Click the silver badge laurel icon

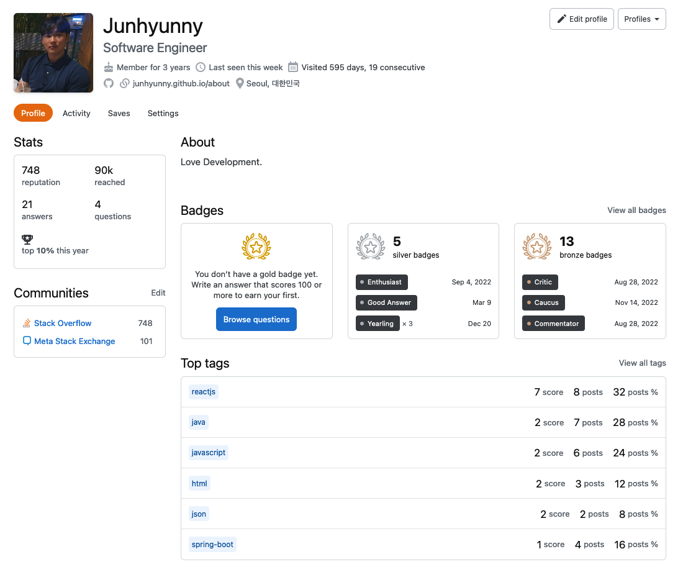click(371, 247)
